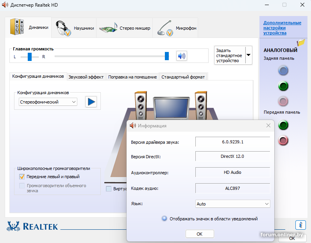Click the microphone icon on Микрофон tab
This screenshot has height=243, width=311.
[165, 29]
